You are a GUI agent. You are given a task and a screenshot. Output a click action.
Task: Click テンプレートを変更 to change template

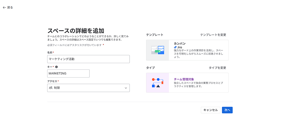click(x=213, y=35)
